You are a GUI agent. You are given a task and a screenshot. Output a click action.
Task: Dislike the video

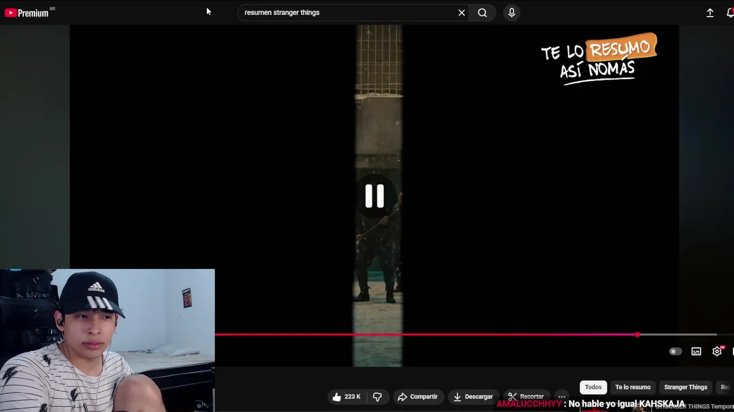pyautogui.click(x=377, y=397)
